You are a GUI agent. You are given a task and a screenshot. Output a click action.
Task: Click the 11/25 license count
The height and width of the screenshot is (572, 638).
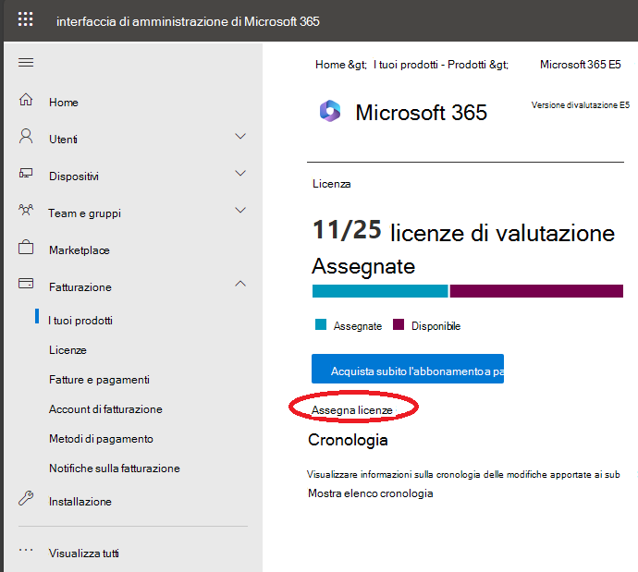347,230
